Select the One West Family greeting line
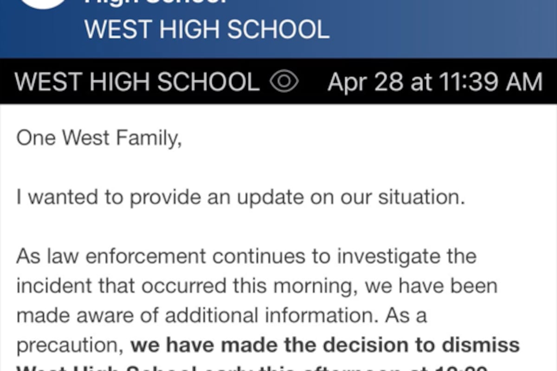The image size is (557, 371). point(99,139)
